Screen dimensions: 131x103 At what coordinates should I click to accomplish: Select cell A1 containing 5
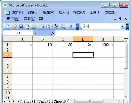point(22,44)
